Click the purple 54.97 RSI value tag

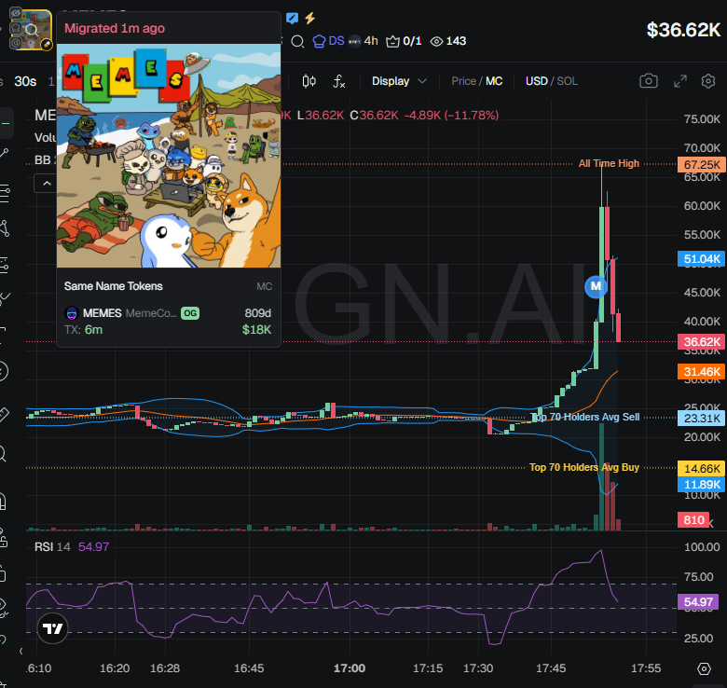(x=698, y=602)
